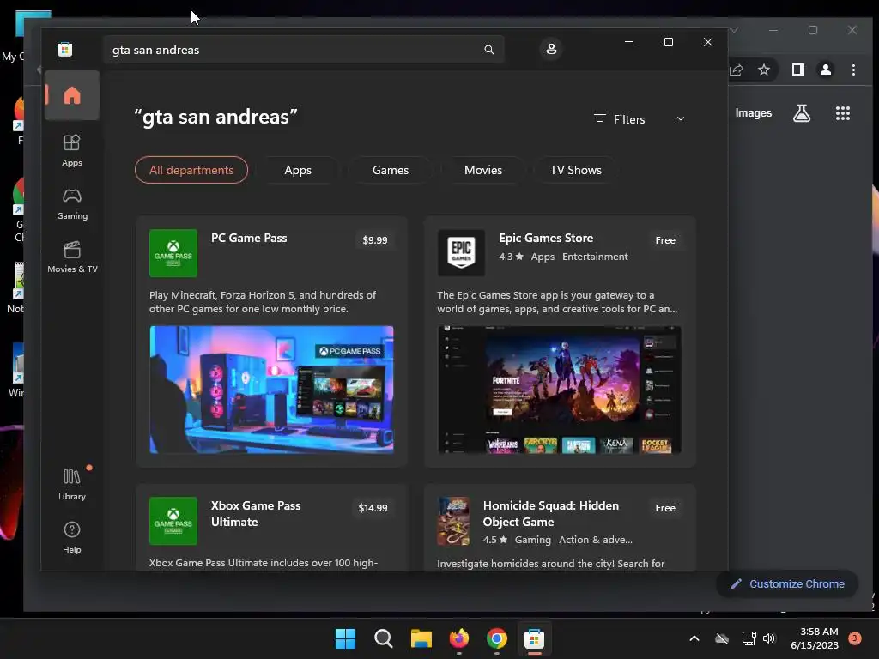Screen dimensions: 879x659
Task: Open the notification count badge
Action: (855, 638)
